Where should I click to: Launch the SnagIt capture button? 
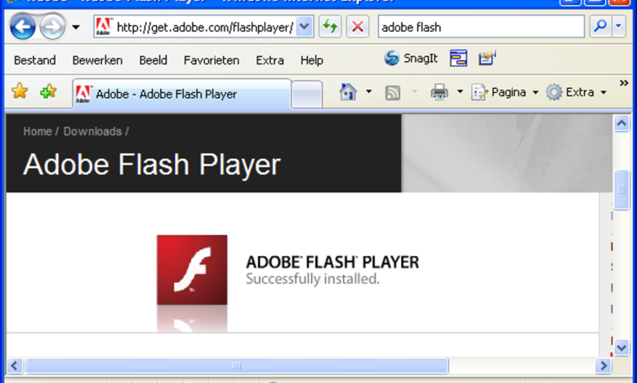(412, 59)
